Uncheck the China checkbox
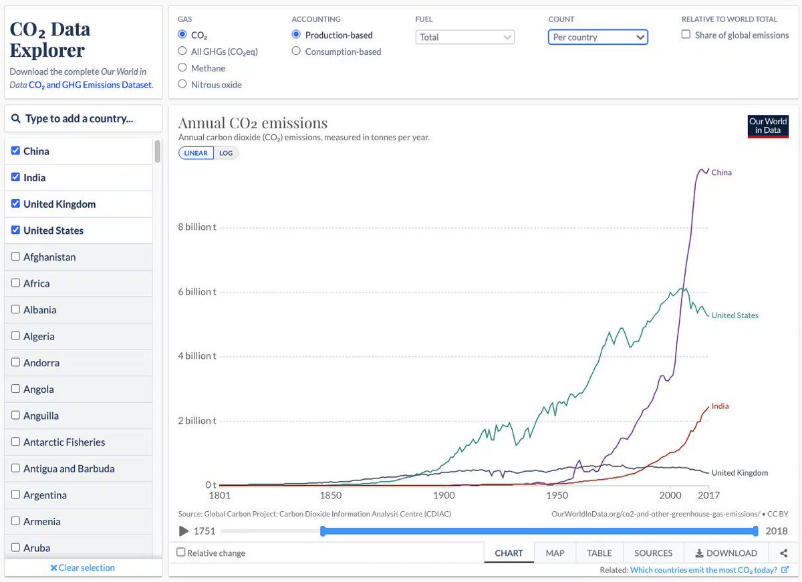This screenshot has height=582, width=802. (x=16, y=151)
